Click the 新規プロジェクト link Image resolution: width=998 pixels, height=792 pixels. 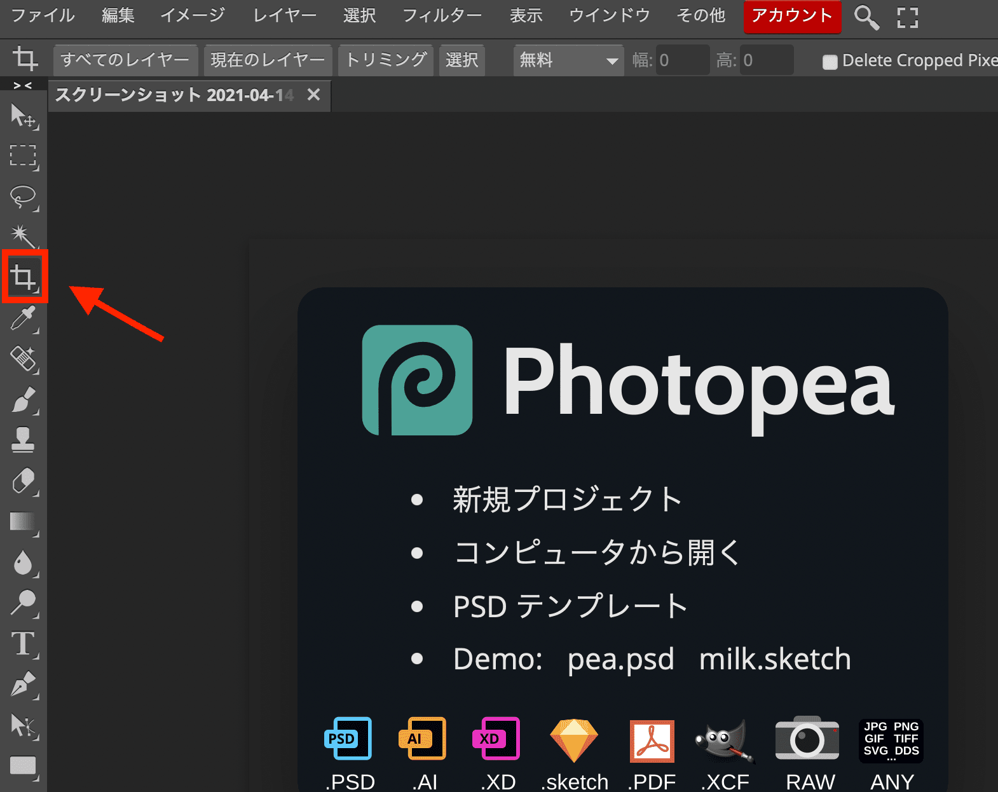click(567, 499)
